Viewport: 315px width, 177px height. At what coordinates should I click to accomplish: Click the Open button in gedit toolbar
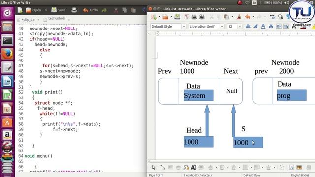coord(34,10)
